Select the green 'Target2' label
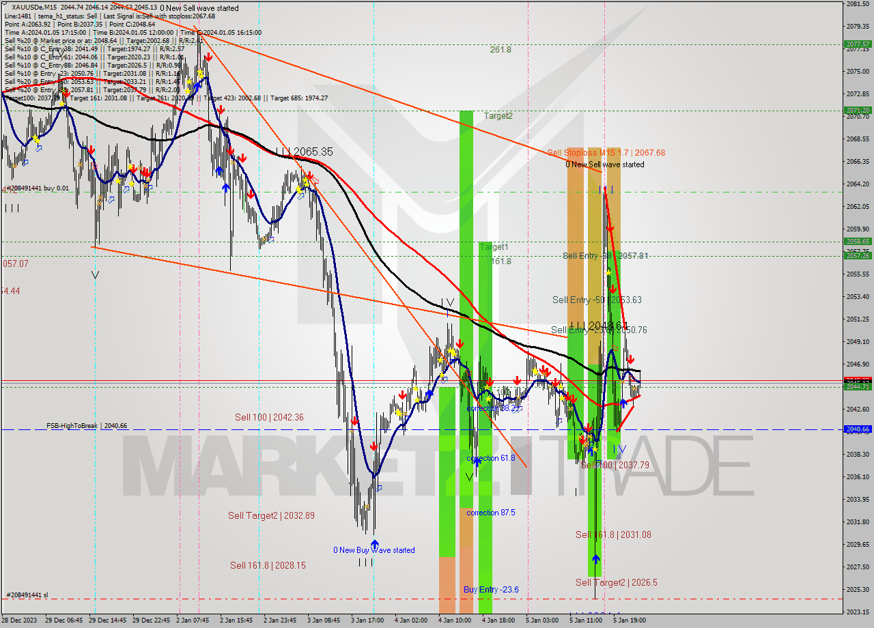This screenshot has width=874, height=628. (498, 116)
